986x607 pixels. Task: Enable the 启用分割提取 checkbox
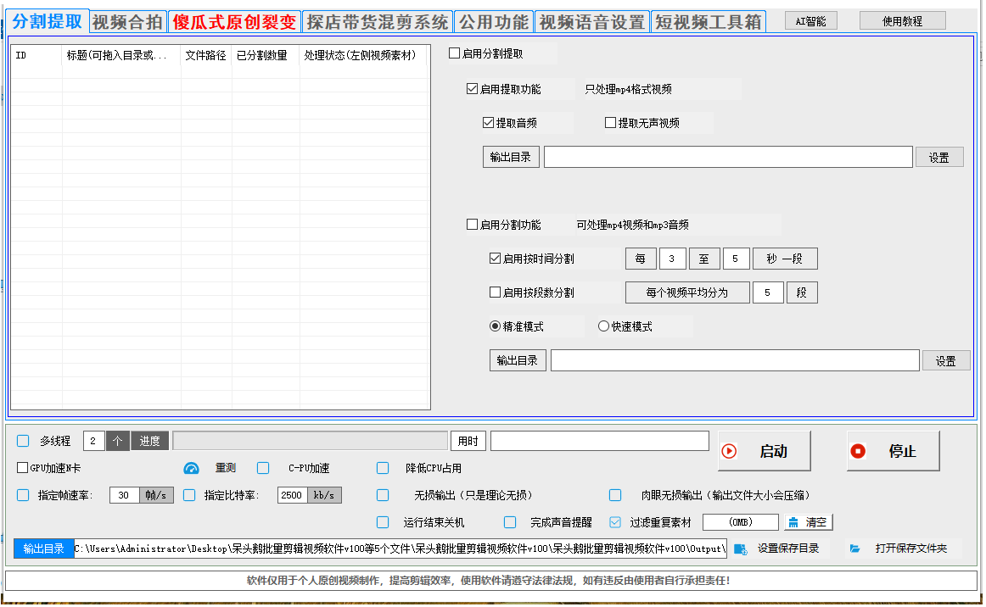[x=455, y=53]
